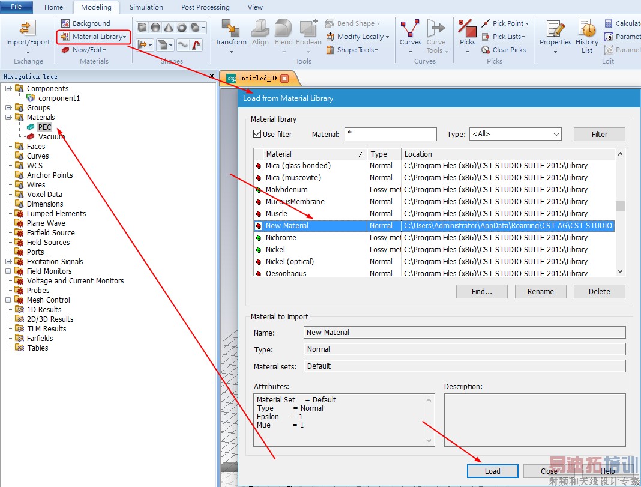Click the Close button in dialog
Viewport: 641px width, 487px height.
coord(549,471)
